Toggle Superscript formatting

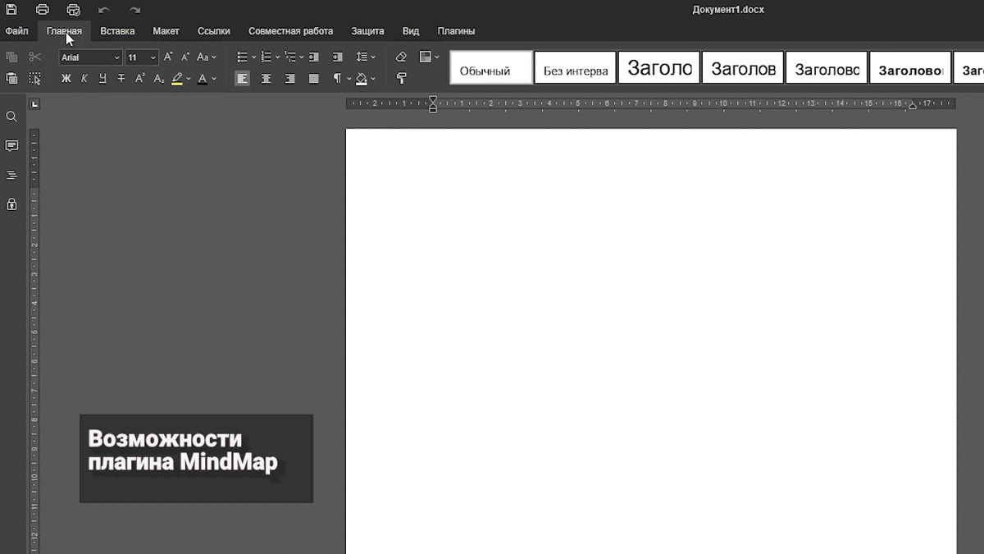tap(140, 79)
